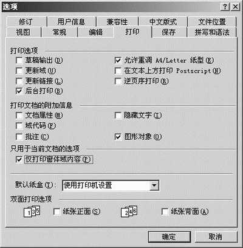The height and width of the screenshot is (248, 243).
Task: Enable 纸张背面 duplex option
Action: [165, 212]
